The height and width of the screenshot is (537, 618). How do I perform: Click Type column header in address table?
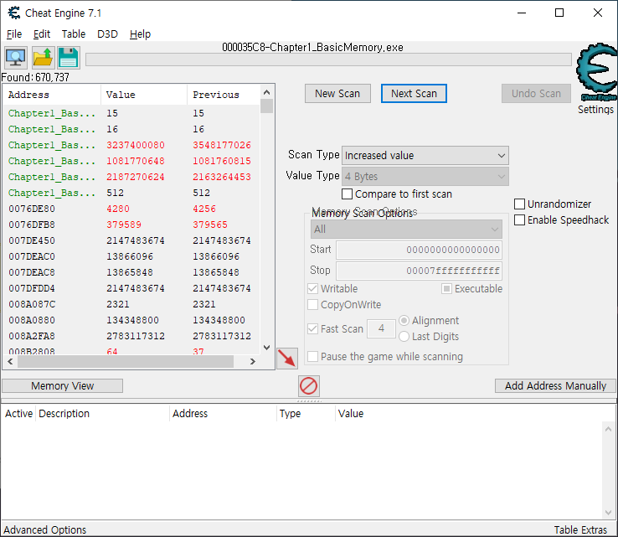(306, 413)
